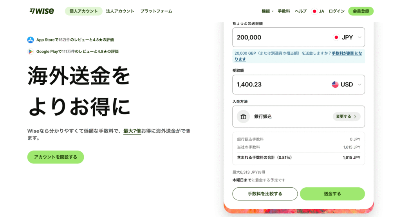Click the 手数料を比較する button
The width and height of the screenshot is (401, 217).
tap(265, 194)
